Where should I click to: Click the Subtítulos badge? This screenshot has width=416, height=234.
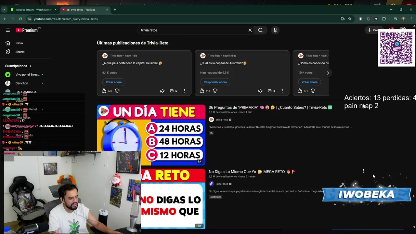tap(215, 197)
